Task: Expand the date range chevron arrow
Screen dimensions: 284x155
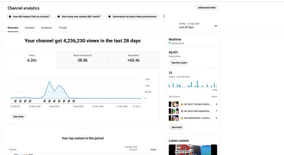Action: click(x=216, y=26)
